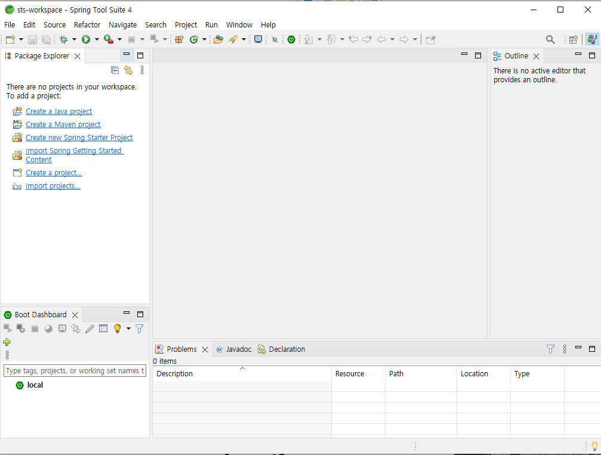Expand the Search dropdown arrow
Screen dimensions: 601x455
pyautogui.click(x=244, y=39)
